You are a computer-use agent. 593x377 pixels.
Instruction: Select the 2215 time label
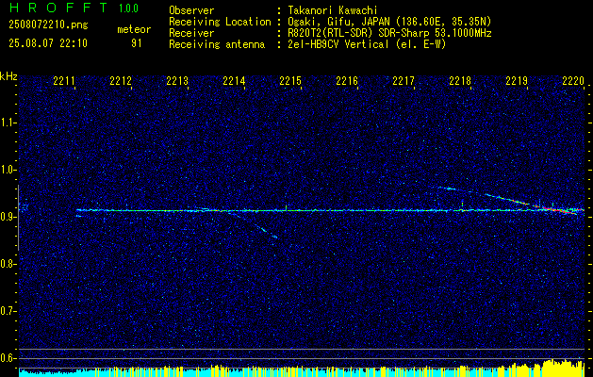click(x=290, y=80)
